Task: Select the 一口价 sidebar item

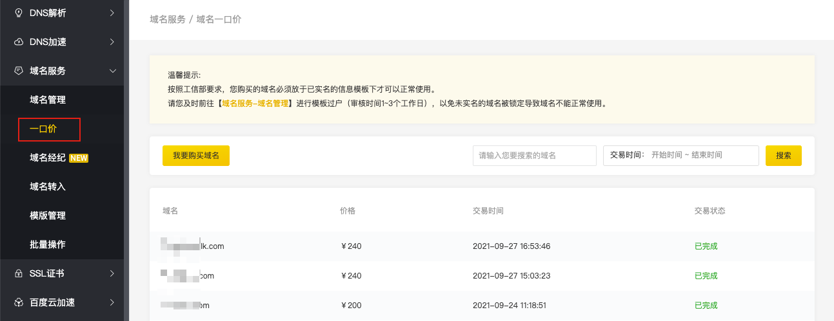Action: tap(44, 129)
